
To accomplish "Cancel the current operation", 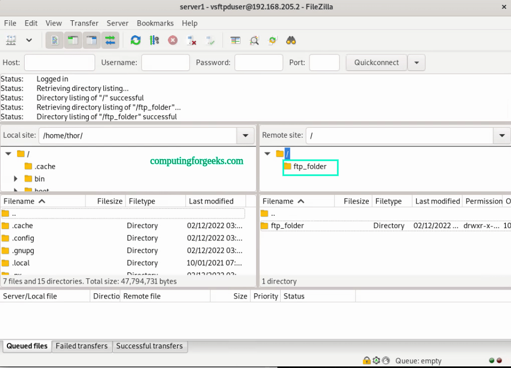I will pos(173,40).
